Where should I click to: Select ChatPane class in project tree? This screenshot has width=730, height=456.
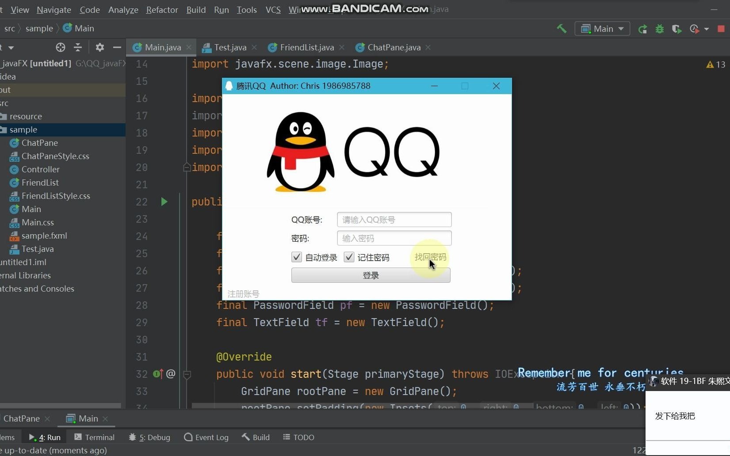(40, 143)
